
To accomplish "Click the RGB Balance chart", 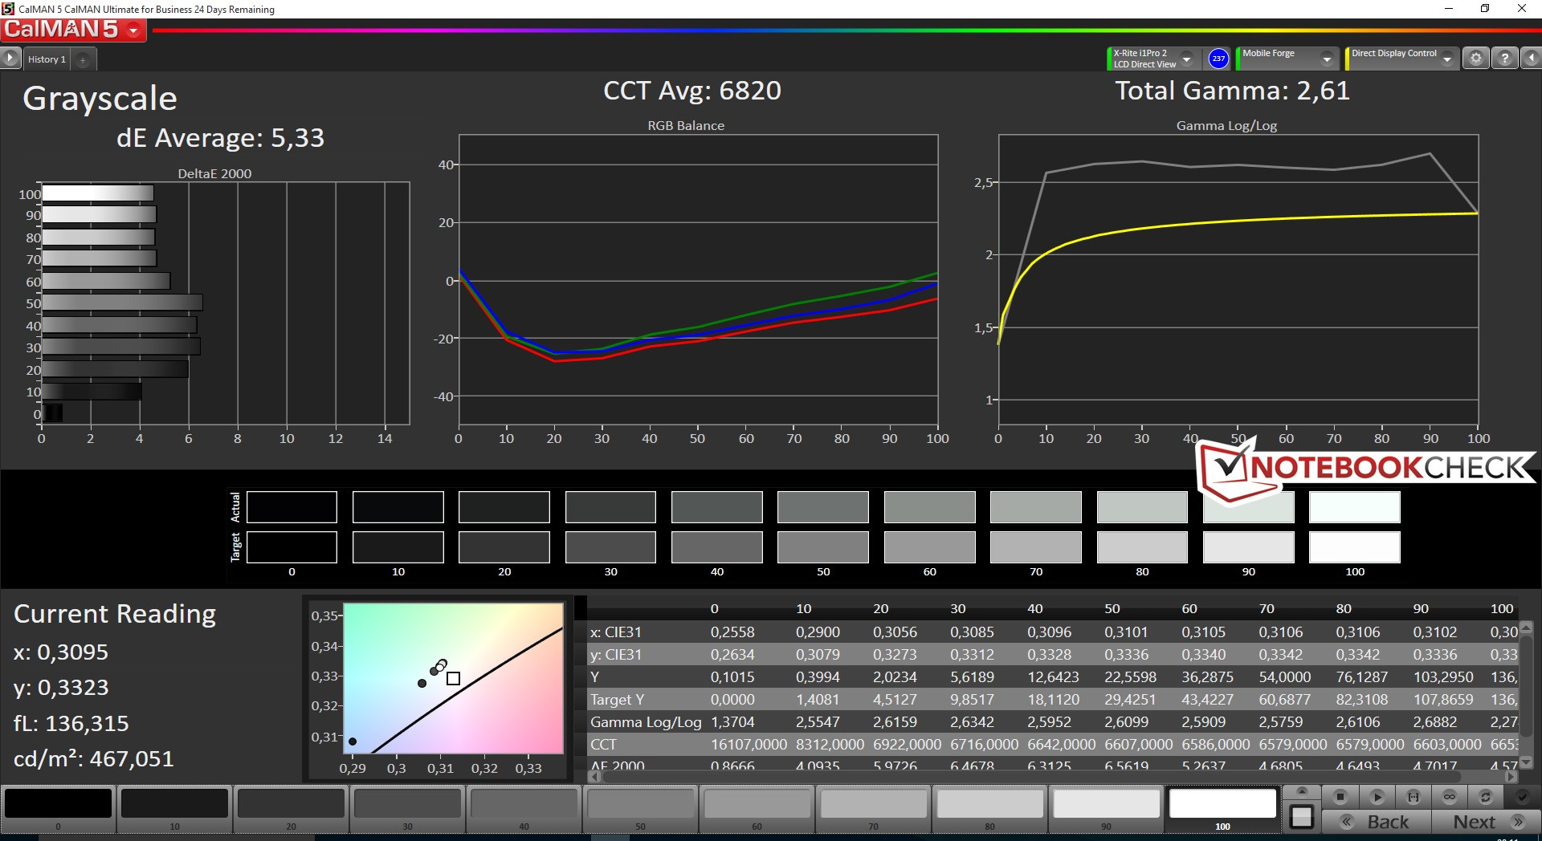I will [698, 280].
